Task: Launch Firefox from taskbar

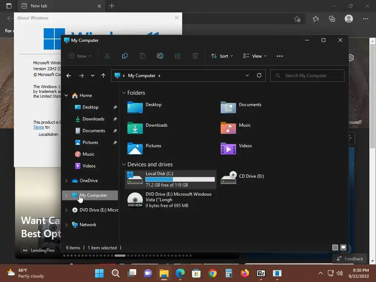Action: tap(245, 273)
